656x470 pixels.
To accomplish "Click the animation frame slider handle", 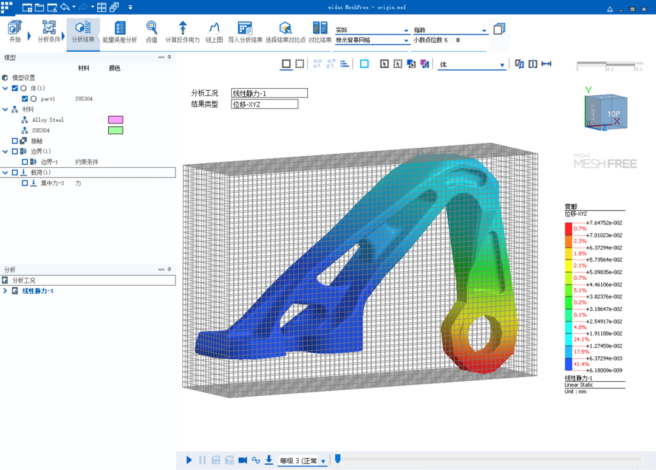I will pos(338,458).
